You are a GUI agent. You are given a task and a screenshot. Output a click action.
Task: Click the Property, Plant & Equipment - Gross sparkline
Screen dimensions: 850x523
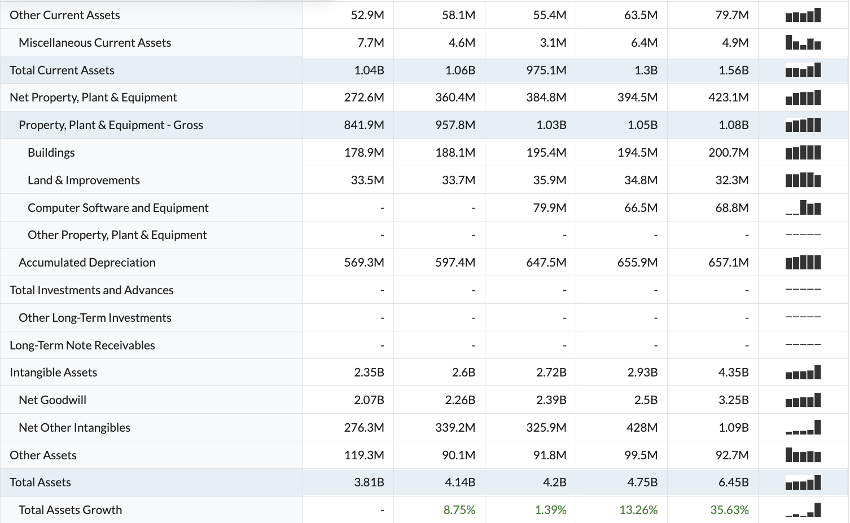(x=803, y=125)
